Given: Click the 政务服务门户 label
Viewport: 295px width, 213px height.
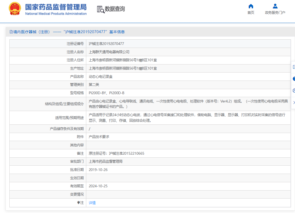Looking at the screenshot, I should [275, 13].
